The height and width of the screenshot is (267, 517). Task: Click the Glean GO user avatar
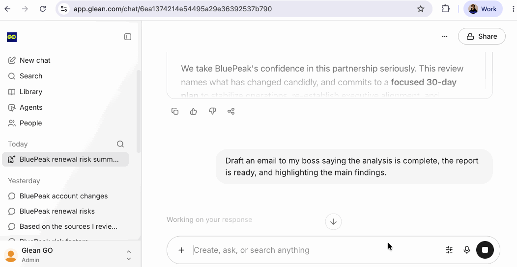(10, 255)
